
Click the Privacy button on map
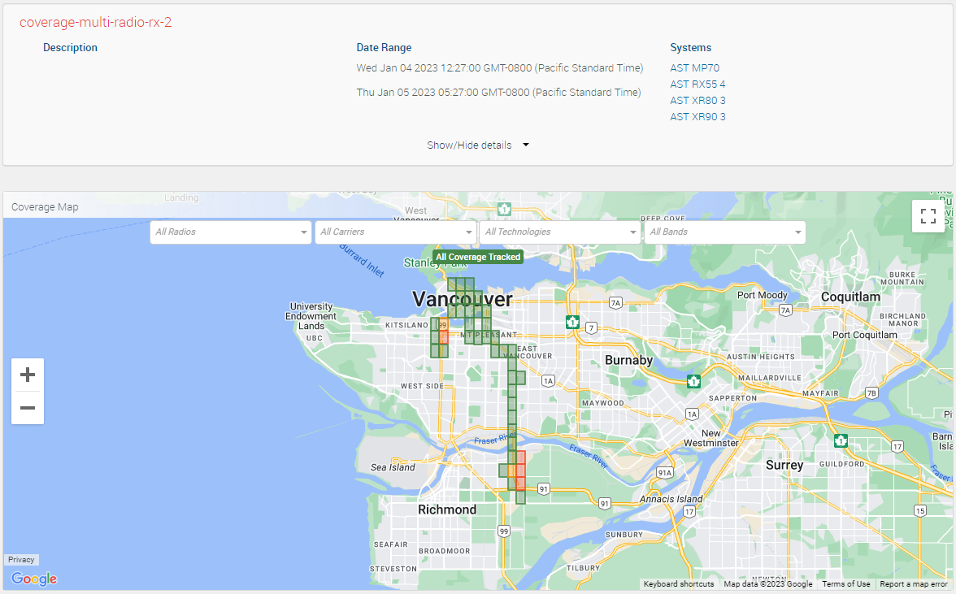22,560
